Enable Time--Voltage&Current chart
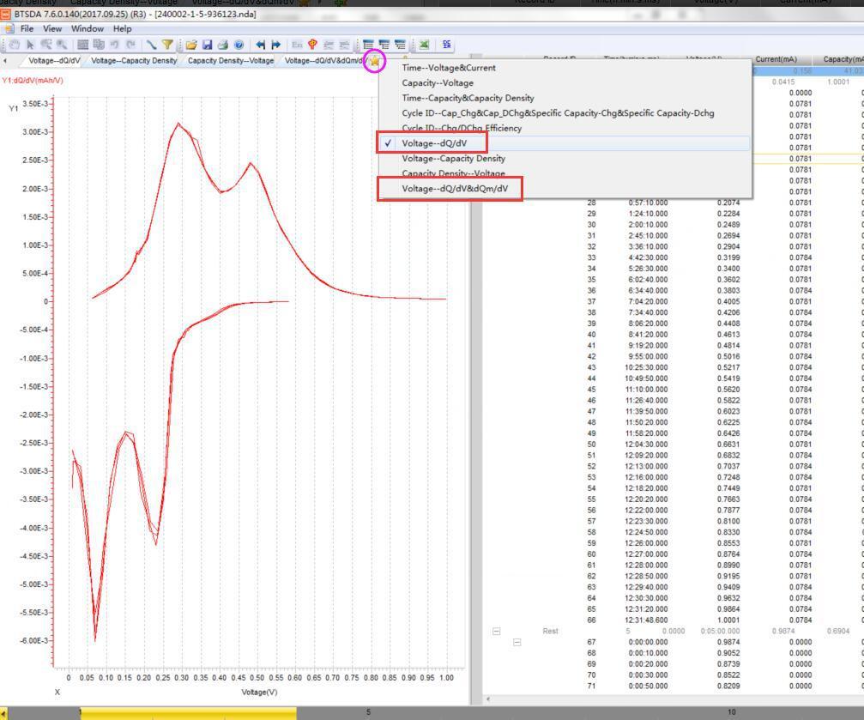 [x=564, y=68]
